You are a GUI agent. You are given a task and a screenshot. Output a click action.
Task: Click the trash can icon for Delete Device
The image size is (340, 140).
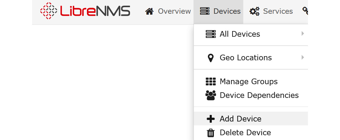coord(211,133)
